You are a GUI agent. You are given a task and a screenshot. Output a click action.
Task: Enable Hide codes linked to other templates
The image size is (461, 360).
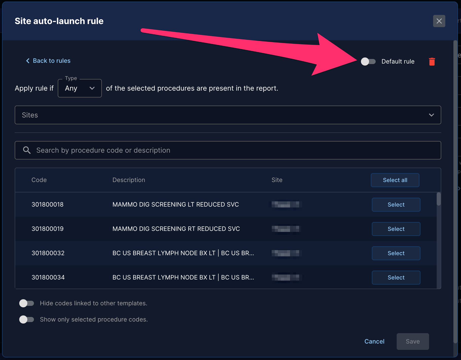coord(27,303)
